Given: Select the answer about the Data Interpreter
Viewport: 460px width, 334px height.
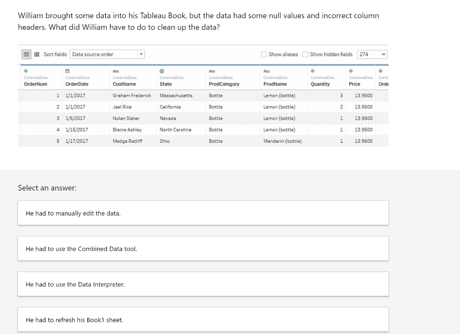Looking at the screenshot, I should coord(203,284).
